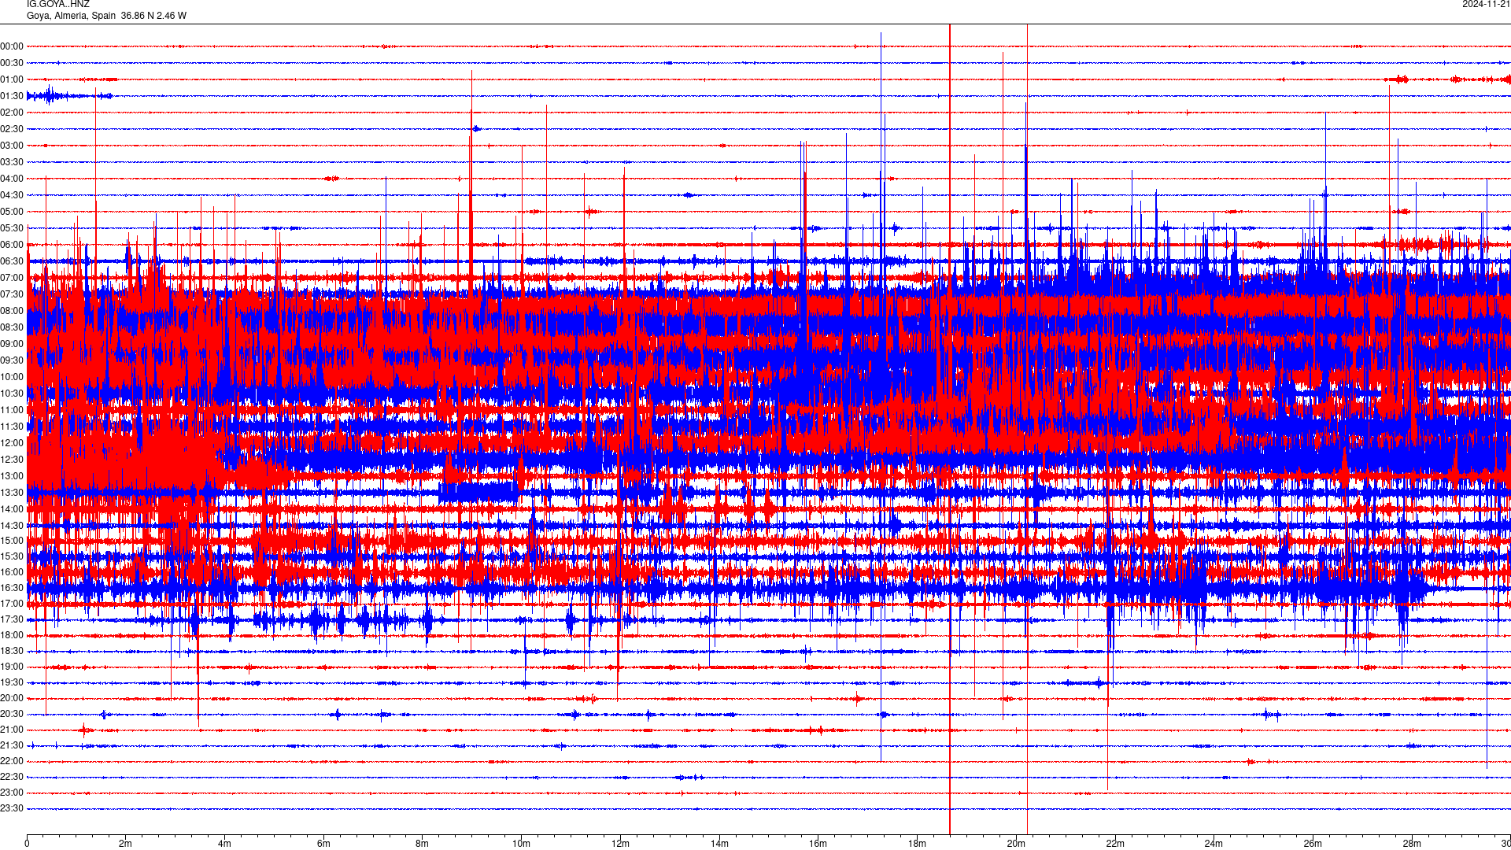The width and height of the screenshot is (1511, 850).
Task: Select the 11:30 time row label
Action: (12, 427)
